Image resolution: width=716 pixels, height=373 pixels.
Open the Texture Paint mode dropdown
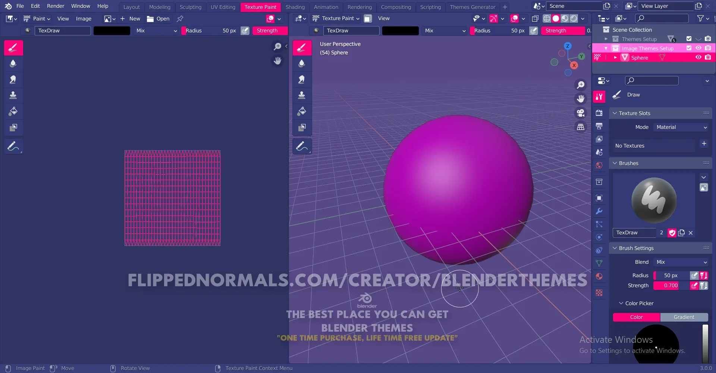336,18
